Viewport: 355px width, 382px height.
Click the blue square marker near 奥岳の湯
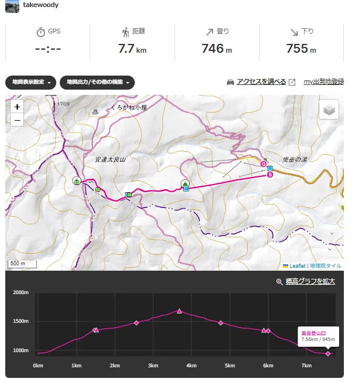269,168
